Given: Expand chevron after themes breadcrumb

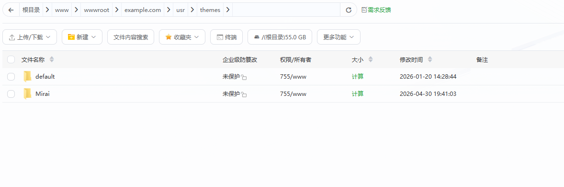Looking at the screenshot, I should click(x=228, y=10).
